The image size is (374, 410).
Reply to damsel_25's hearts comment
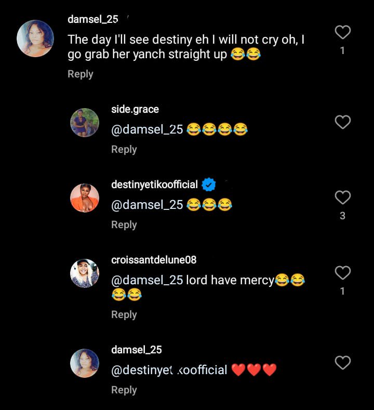tap(124, 390)
